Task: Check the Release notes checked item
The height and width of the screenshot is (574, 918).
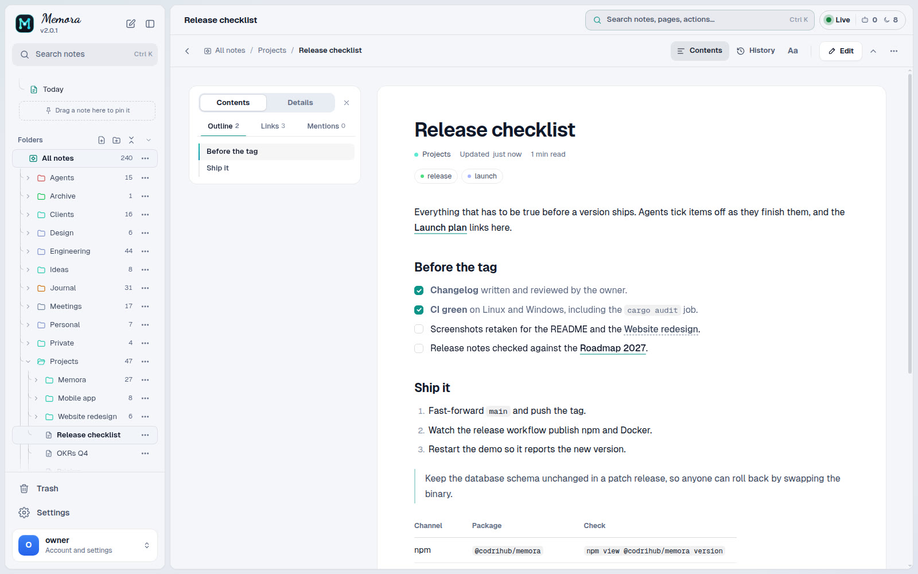Action: (x=419, y=348)
